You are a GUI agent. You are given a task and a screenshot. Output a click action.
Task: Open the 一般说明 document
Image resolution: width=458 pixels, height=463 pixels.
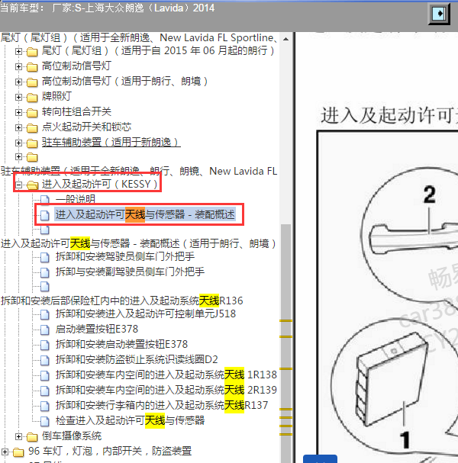76,199
